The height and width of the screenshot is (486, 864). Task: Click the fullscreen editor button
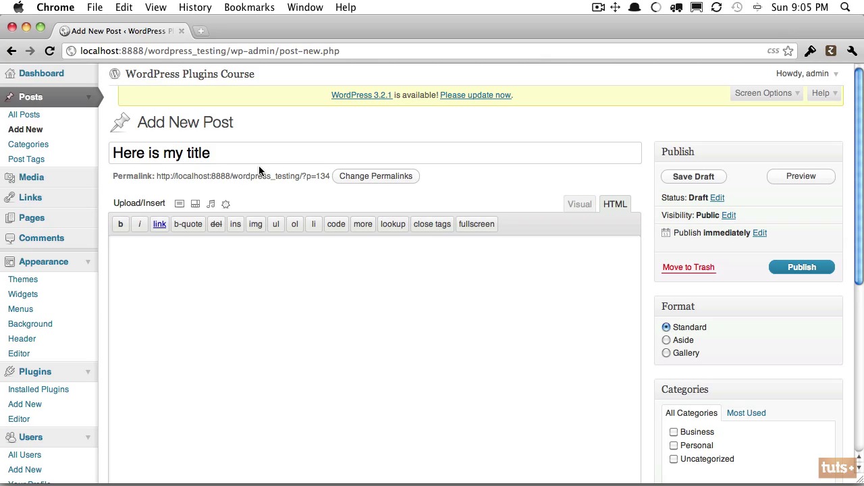coord(477,224)
